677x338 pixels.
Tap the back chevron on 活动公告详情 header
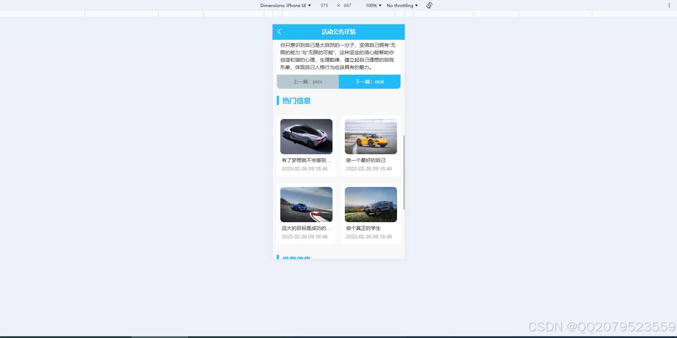(x=279, y=32)
